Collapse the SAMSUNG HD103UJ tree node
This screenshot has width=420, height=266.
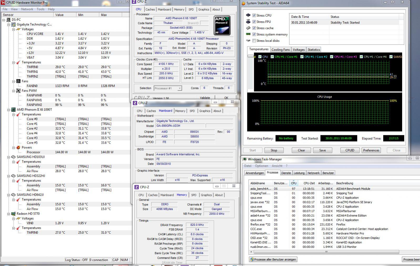[x=9, y=157]
